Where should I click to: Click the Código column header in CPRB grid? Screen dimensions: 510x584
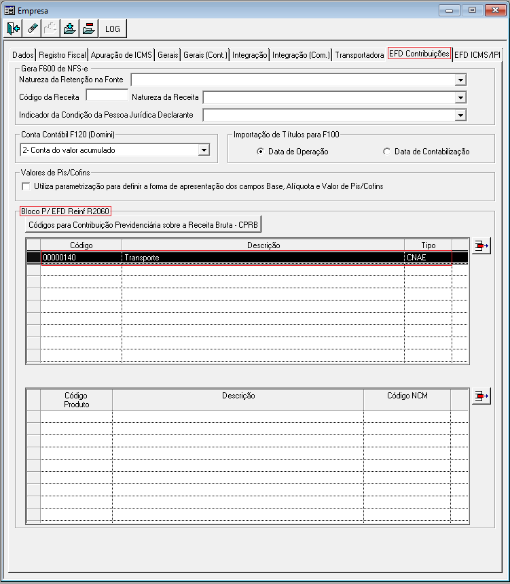click(81, 245)
